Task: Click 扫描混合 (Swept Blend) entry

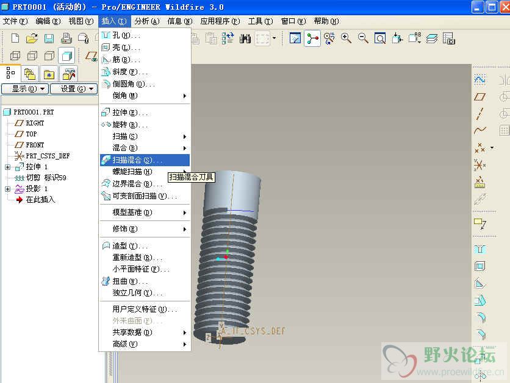Action: tap(145, 160)
